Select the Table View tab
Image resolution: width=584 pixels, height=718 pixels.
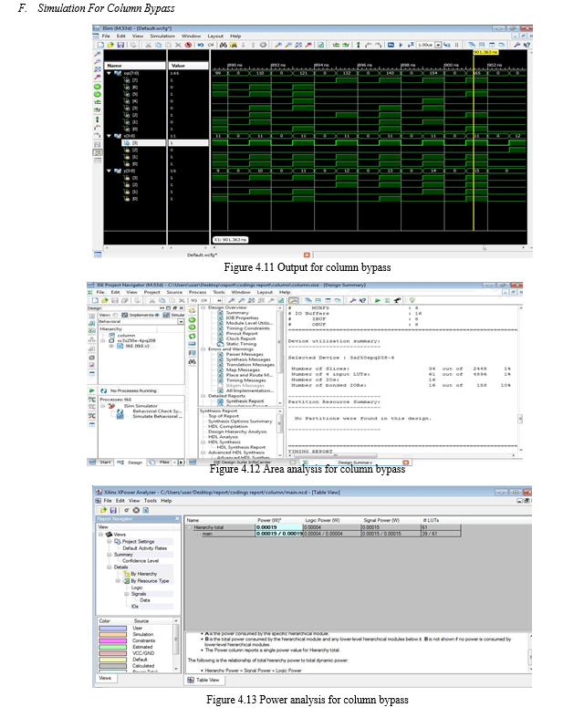coord(203,681)
